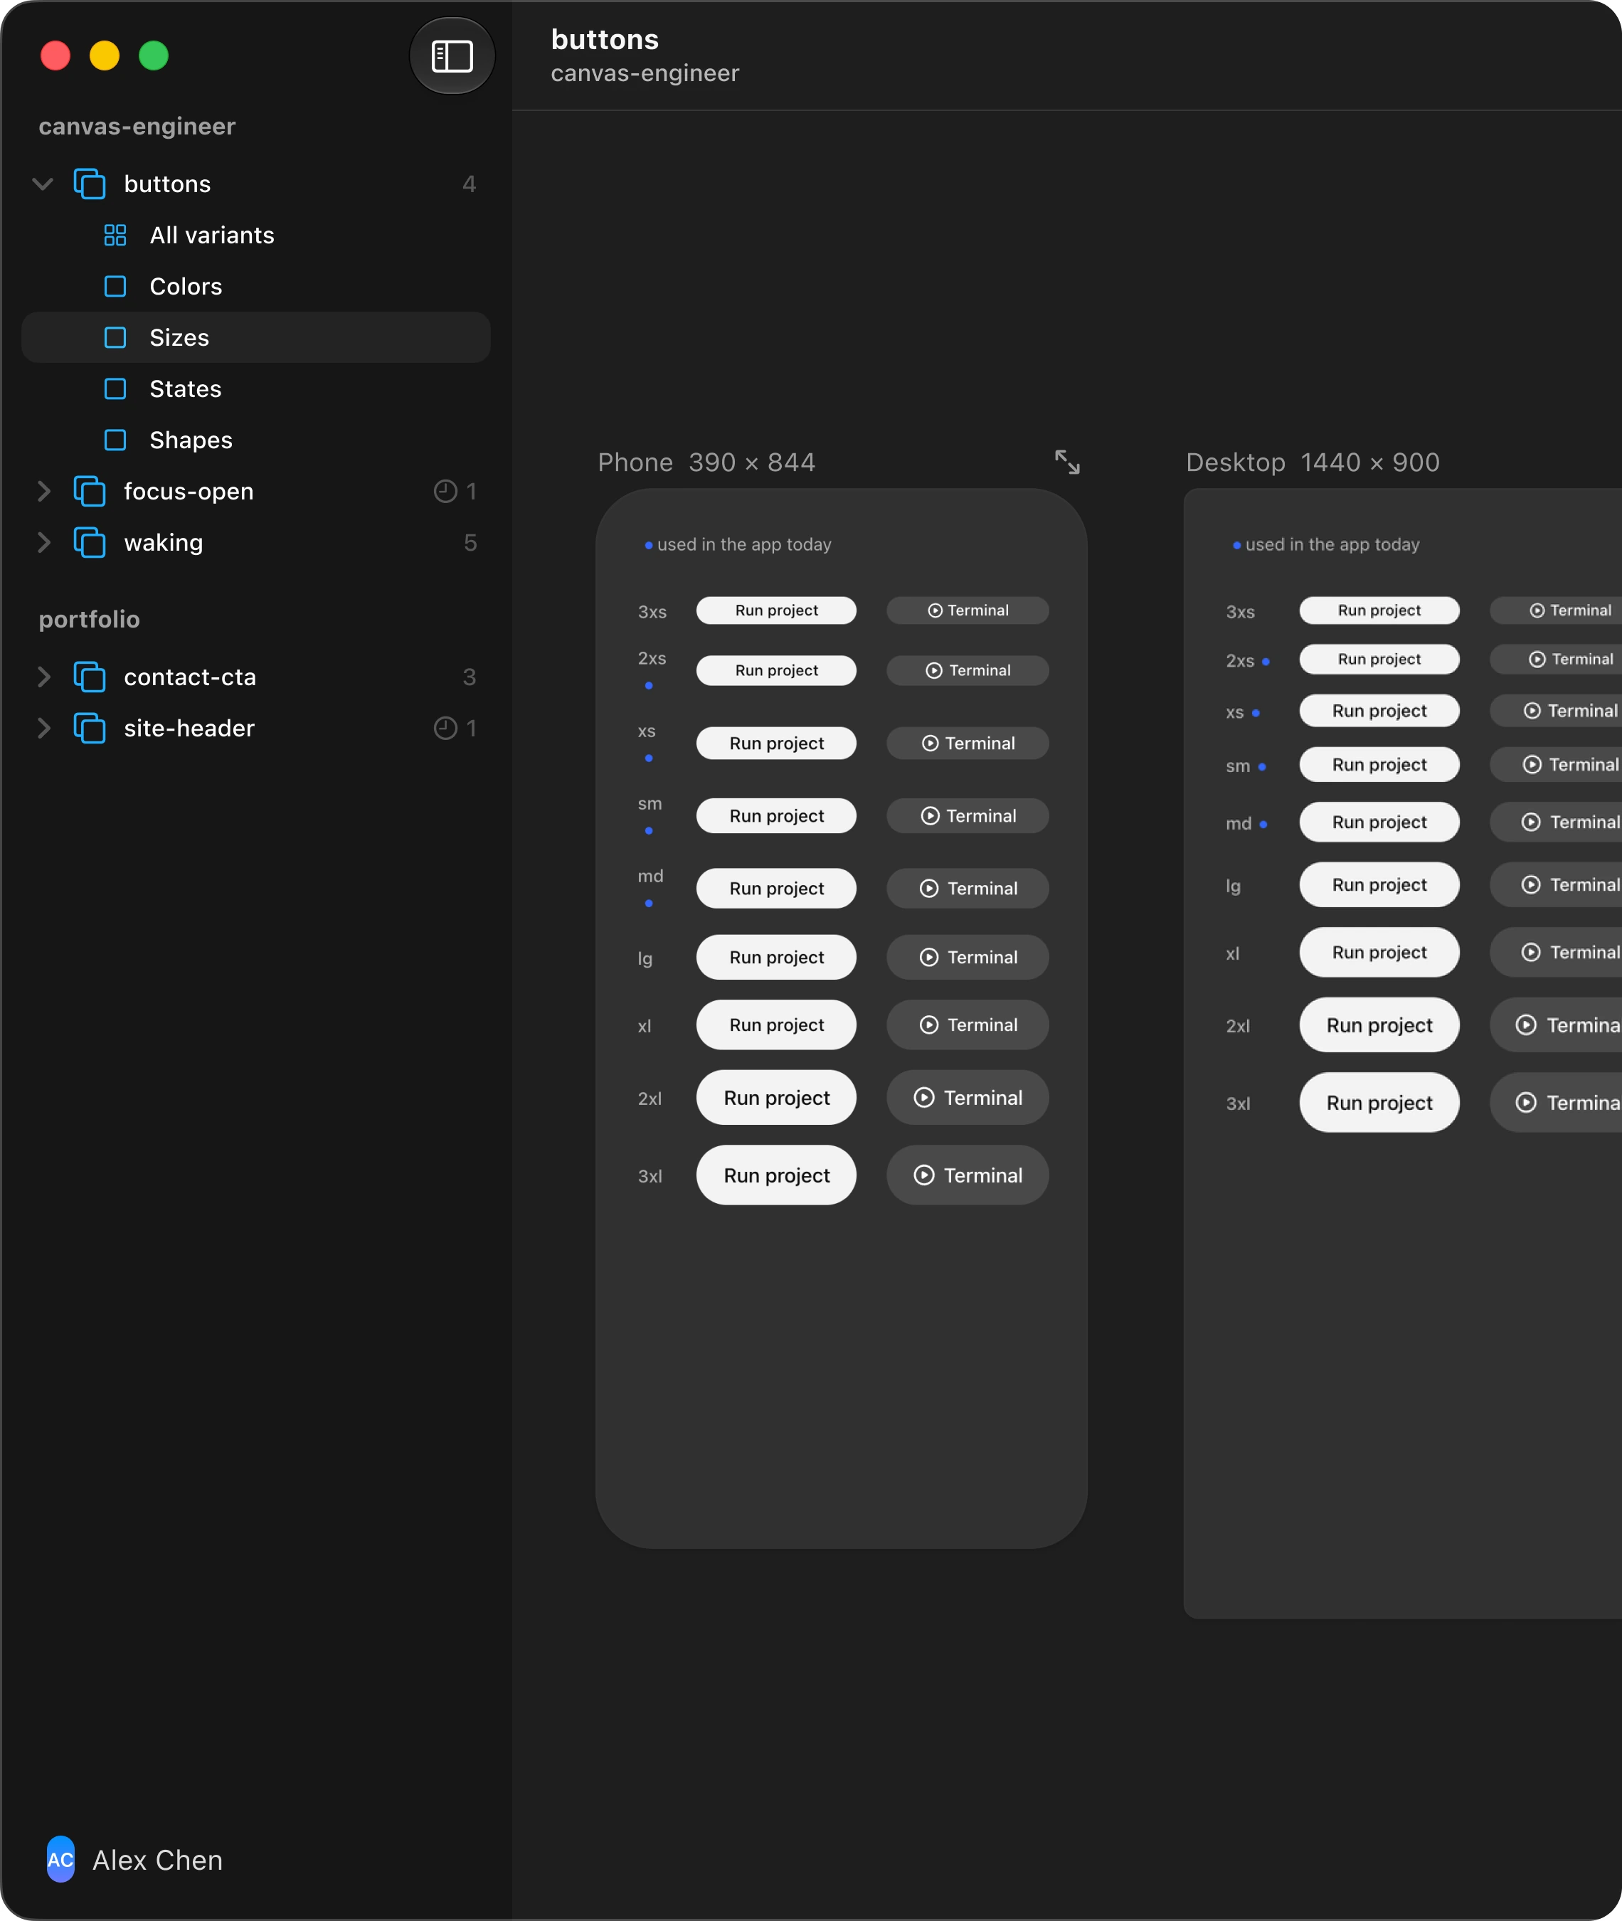Click the 3xl Terminal button in Phone
The width and height of the screenshot is (1622, 1921).
968,1175
